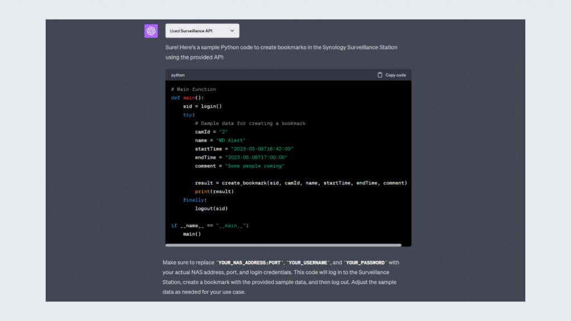This screenshot has width=571, height=321.
Task: Click the Used Surveillance API pill button
Action: click(202, 31)
